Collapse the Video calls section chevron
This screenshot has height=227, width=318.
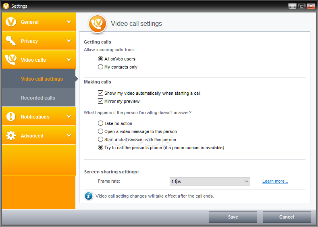point(69,60)
